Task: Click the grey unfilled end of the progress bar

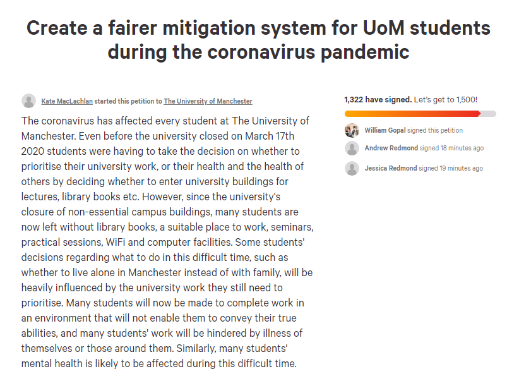Action: tap(489, 114)
